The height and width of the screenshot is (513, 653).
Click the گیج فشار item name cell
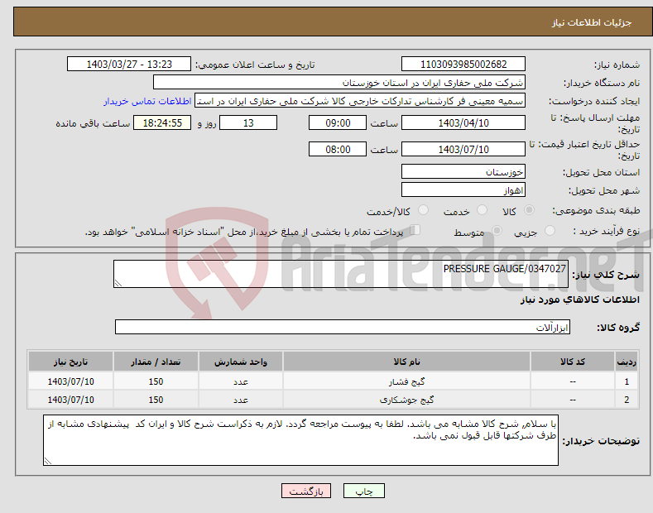pos(406,381)
